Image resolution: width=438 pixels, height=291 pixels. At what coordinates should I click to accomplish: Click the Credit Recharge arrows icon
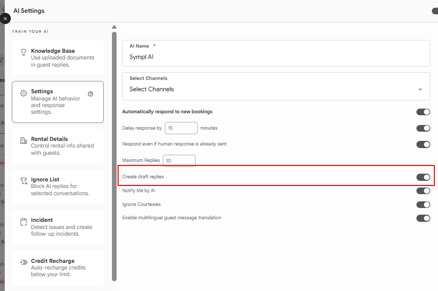point(24,262)
